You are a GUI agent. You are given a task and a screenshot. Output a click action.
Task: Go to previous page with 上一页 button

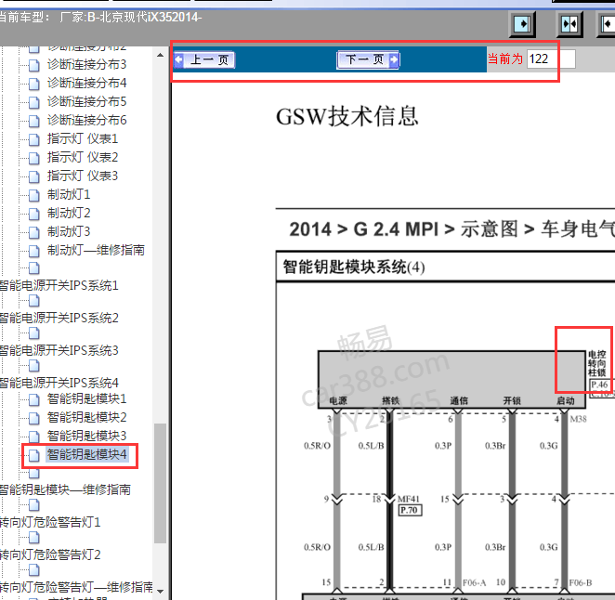204,60
